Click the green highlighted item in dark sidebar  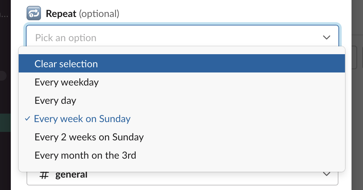(5, 122)
